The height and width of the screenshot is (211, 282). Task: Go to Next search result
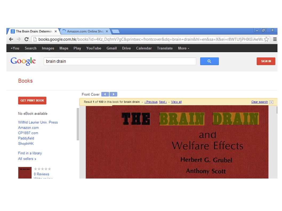coord(163,102)
